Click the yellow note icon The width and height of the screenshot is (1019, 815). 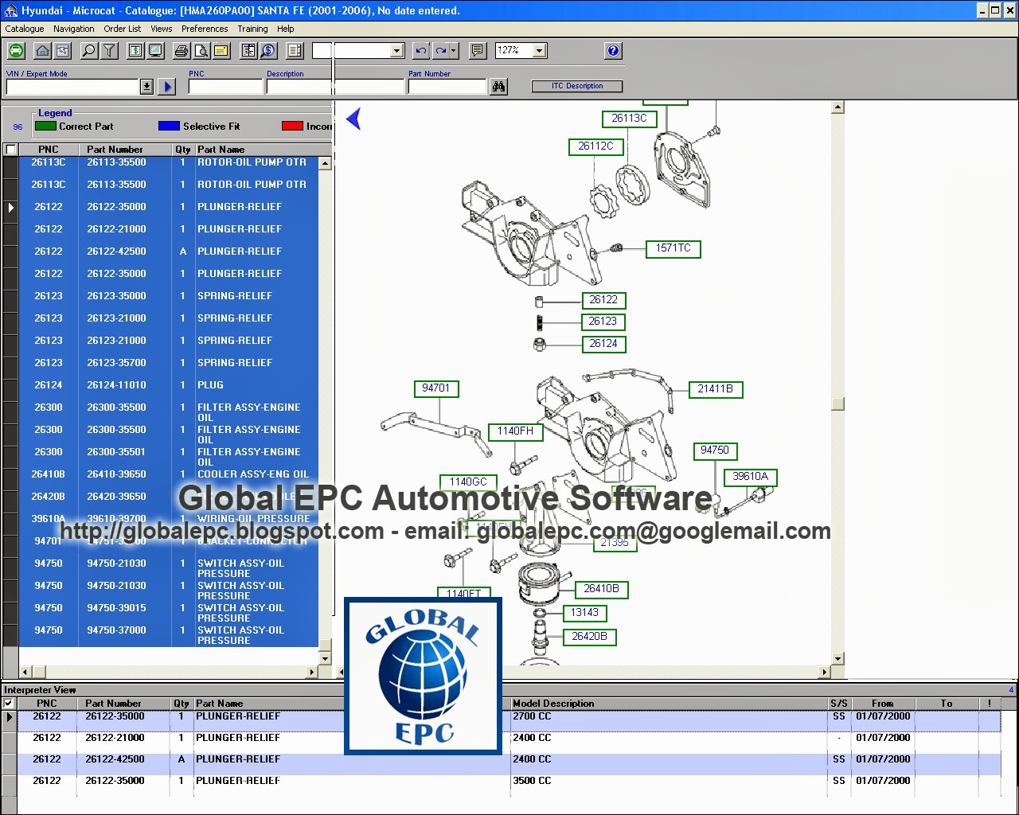click(221, 51)
